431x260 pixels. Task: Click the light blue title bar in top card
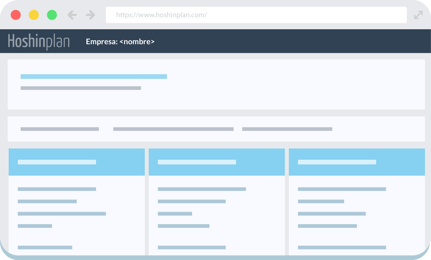(94, 77)
